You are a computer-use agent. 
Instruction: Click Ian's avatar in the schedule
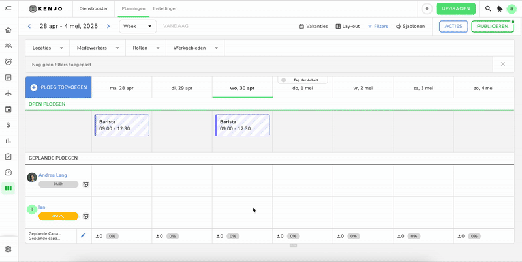click(x=32, y=209)
